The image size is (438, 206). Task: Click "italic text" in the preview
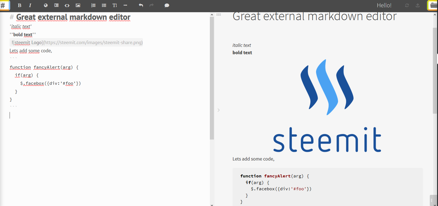point(242,45)
